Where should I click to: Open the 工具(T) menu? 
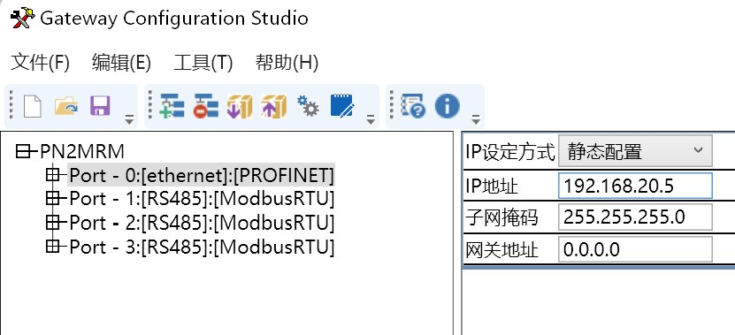point(203,62)
